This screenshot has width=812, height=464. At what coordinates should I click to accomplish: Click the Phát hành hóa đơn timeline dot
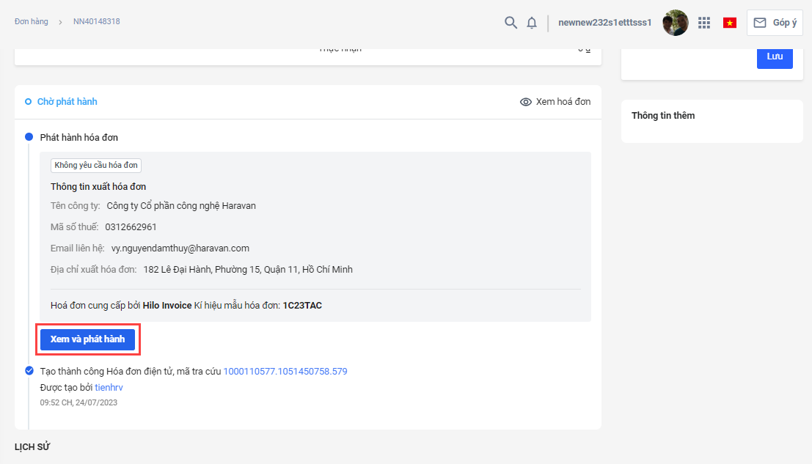tap(29, 137)
